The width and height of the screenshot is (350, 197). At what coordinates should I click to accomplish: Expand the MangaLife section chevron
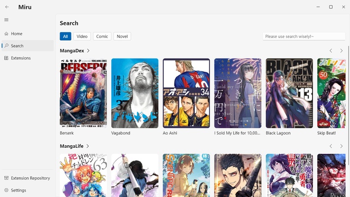[88, 146]
